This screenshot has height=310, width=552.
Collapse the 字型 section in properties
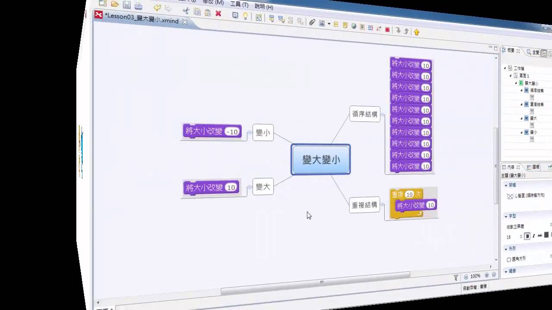(x=506, y=216)
